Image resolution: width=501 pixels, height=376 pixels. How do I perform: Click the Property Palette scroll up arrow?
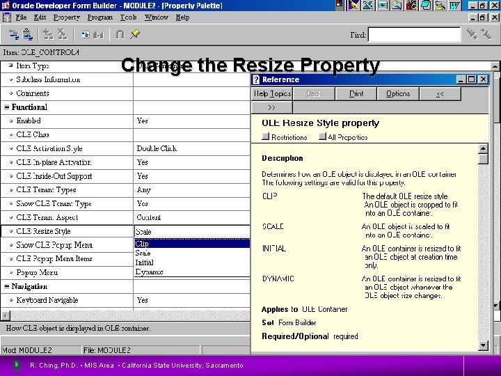click(495, 67)
